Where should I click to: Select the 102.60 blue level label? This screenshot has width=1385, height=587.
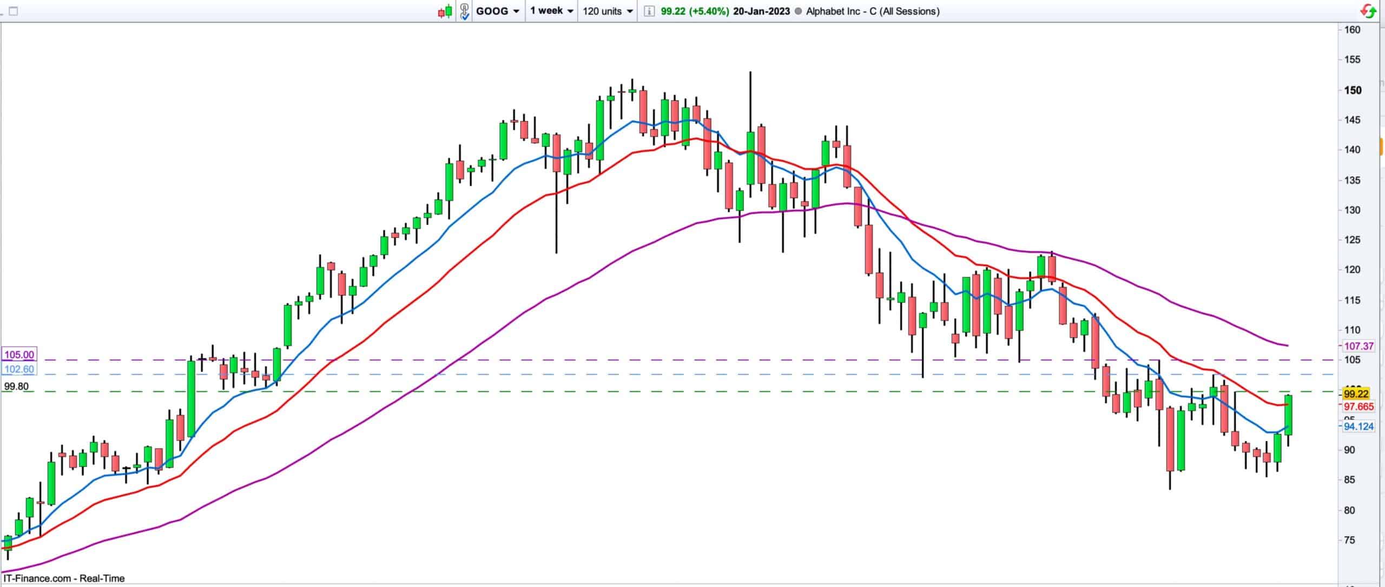[x=19, y=369]
